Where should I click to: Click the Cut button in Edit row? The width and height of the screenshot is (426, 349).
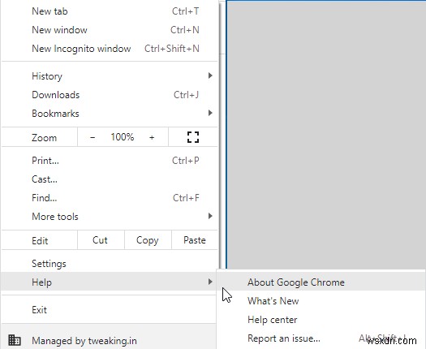(101, 240)
